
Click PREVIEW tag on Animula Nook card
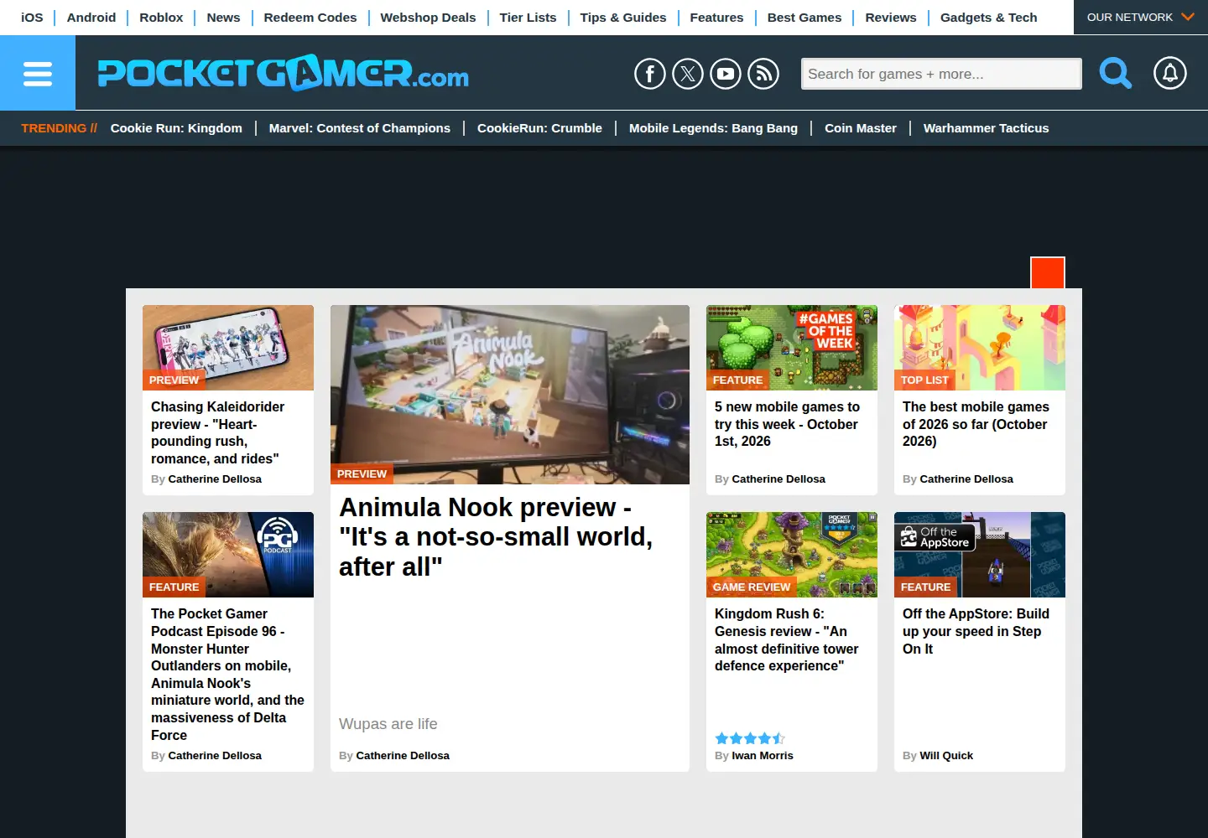coord(362,473)
